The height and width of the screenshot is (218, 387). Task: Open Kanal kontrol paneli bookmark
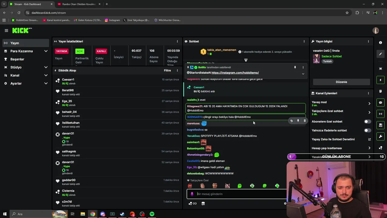[x=57, y=20]
